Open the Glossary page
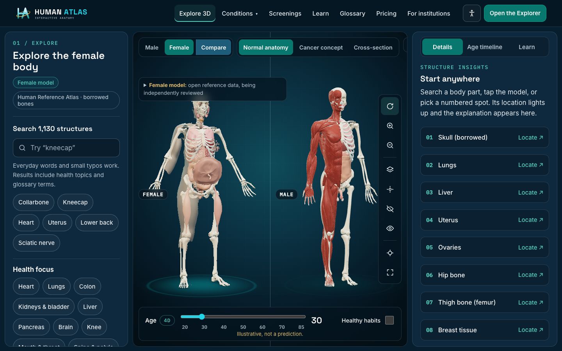The width and height of the screenshot is (562, 351). click(x=352, y=13)
